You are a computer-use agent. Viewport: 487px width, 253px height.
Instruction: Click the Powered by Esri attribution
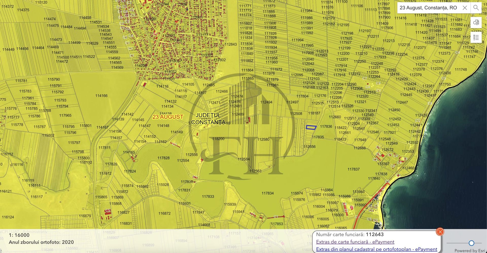[x=469, y=250]
